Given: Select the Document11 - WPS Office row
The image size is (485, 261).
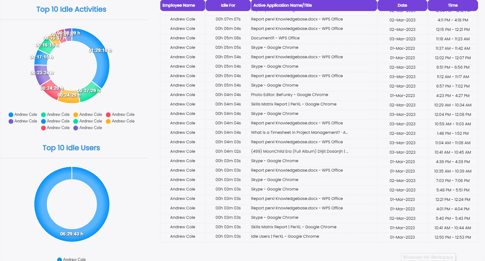Looking at the screenshot, I should (x=275, y=38).
